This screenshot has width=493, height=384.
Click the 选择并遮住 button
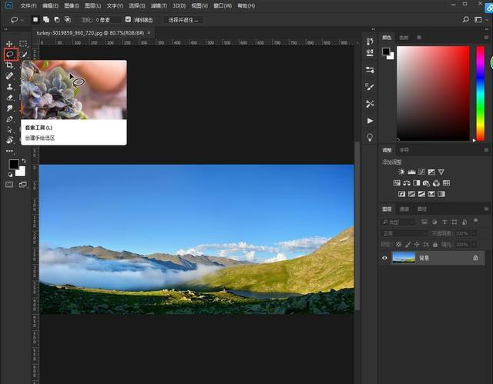182,19
